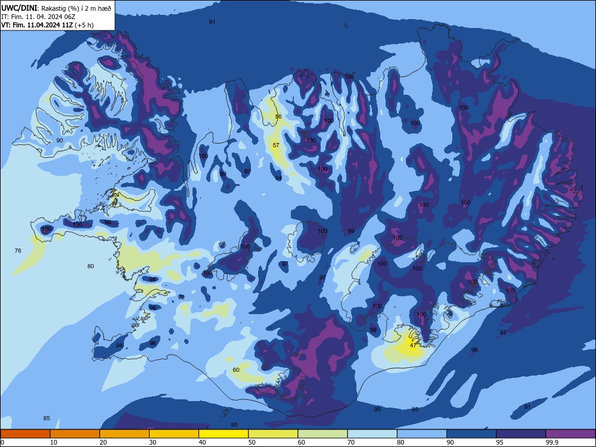
Task: Select the 0–10 dark orange legend swatch
Action: click(x=25, y=434)
